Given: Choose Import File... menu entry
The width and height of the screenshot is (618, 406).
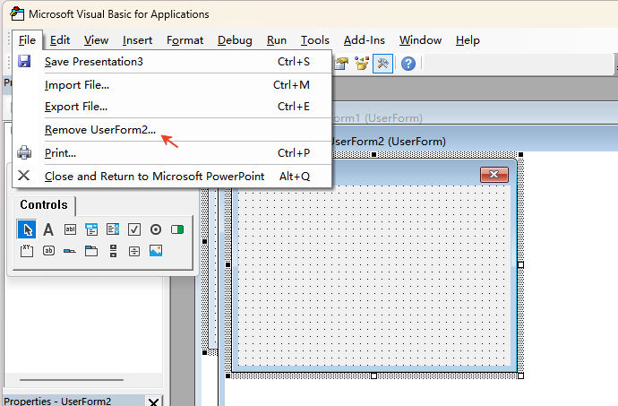Looking at the screenshot, I should [172, 85].
